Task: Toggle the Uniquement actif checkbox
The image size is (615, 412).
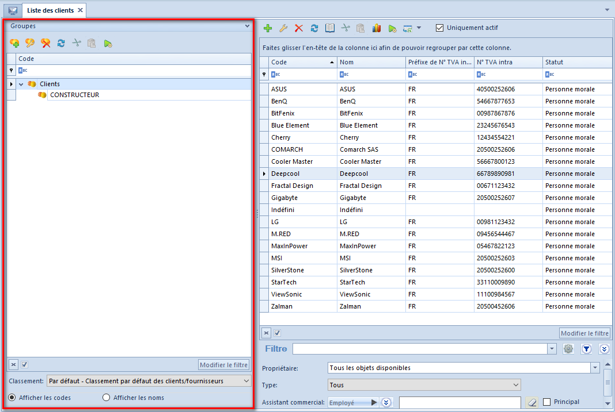Action: 440,28
